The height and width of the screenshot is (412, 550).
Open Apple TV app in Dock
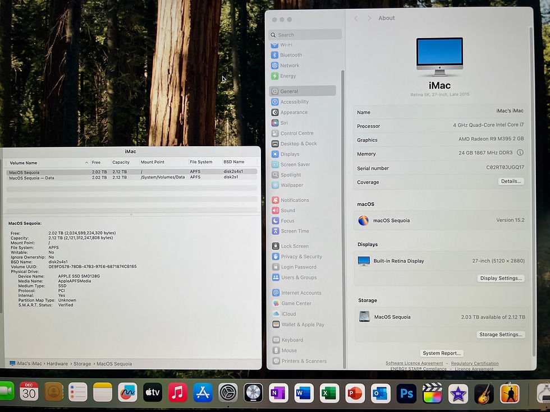coord(153,392)
